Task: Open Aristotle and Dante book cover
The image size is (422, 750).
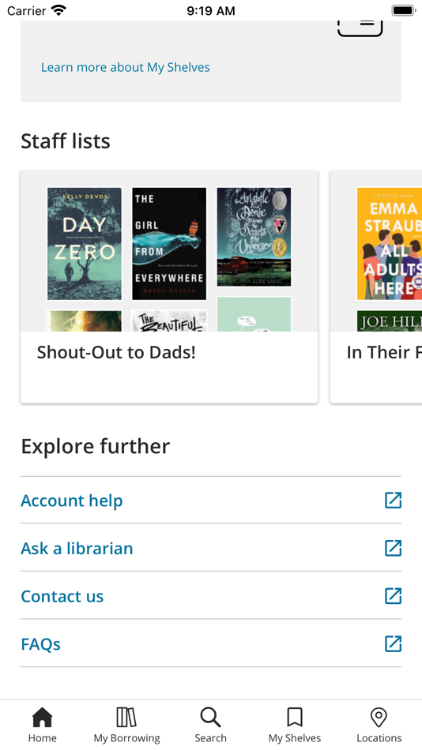Action: (254, 238)
